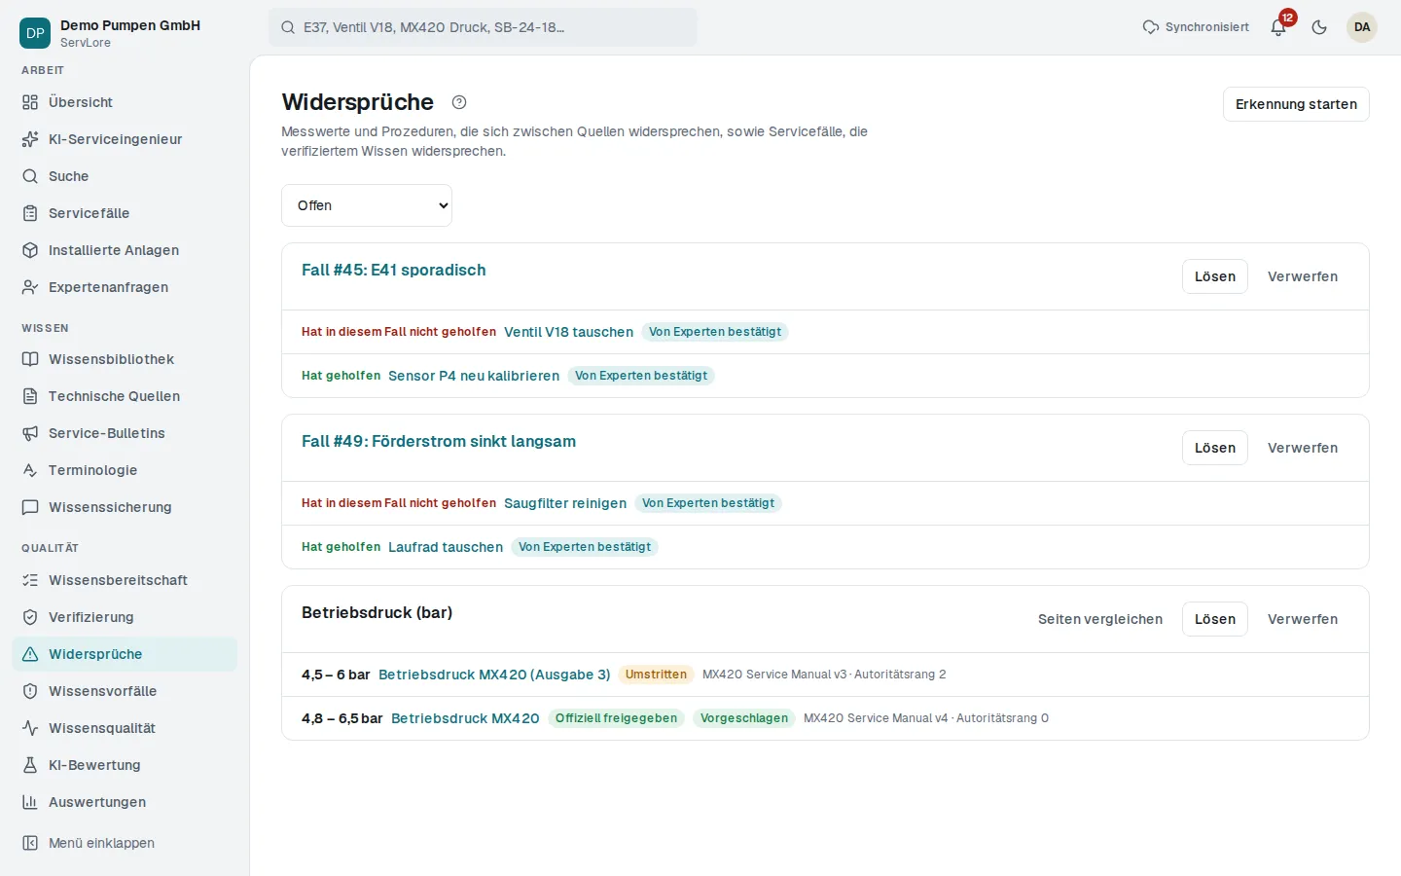Open the Offen status filter dropdown
The width and height of the screenshot is (1401, 876).
(x=367, y=205)
